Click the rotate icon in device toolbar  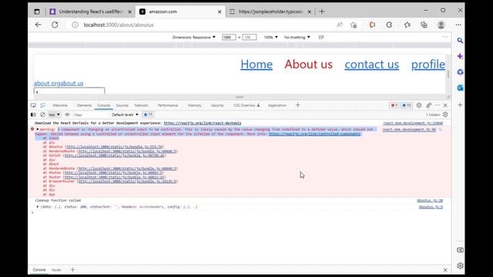point(321,37)
